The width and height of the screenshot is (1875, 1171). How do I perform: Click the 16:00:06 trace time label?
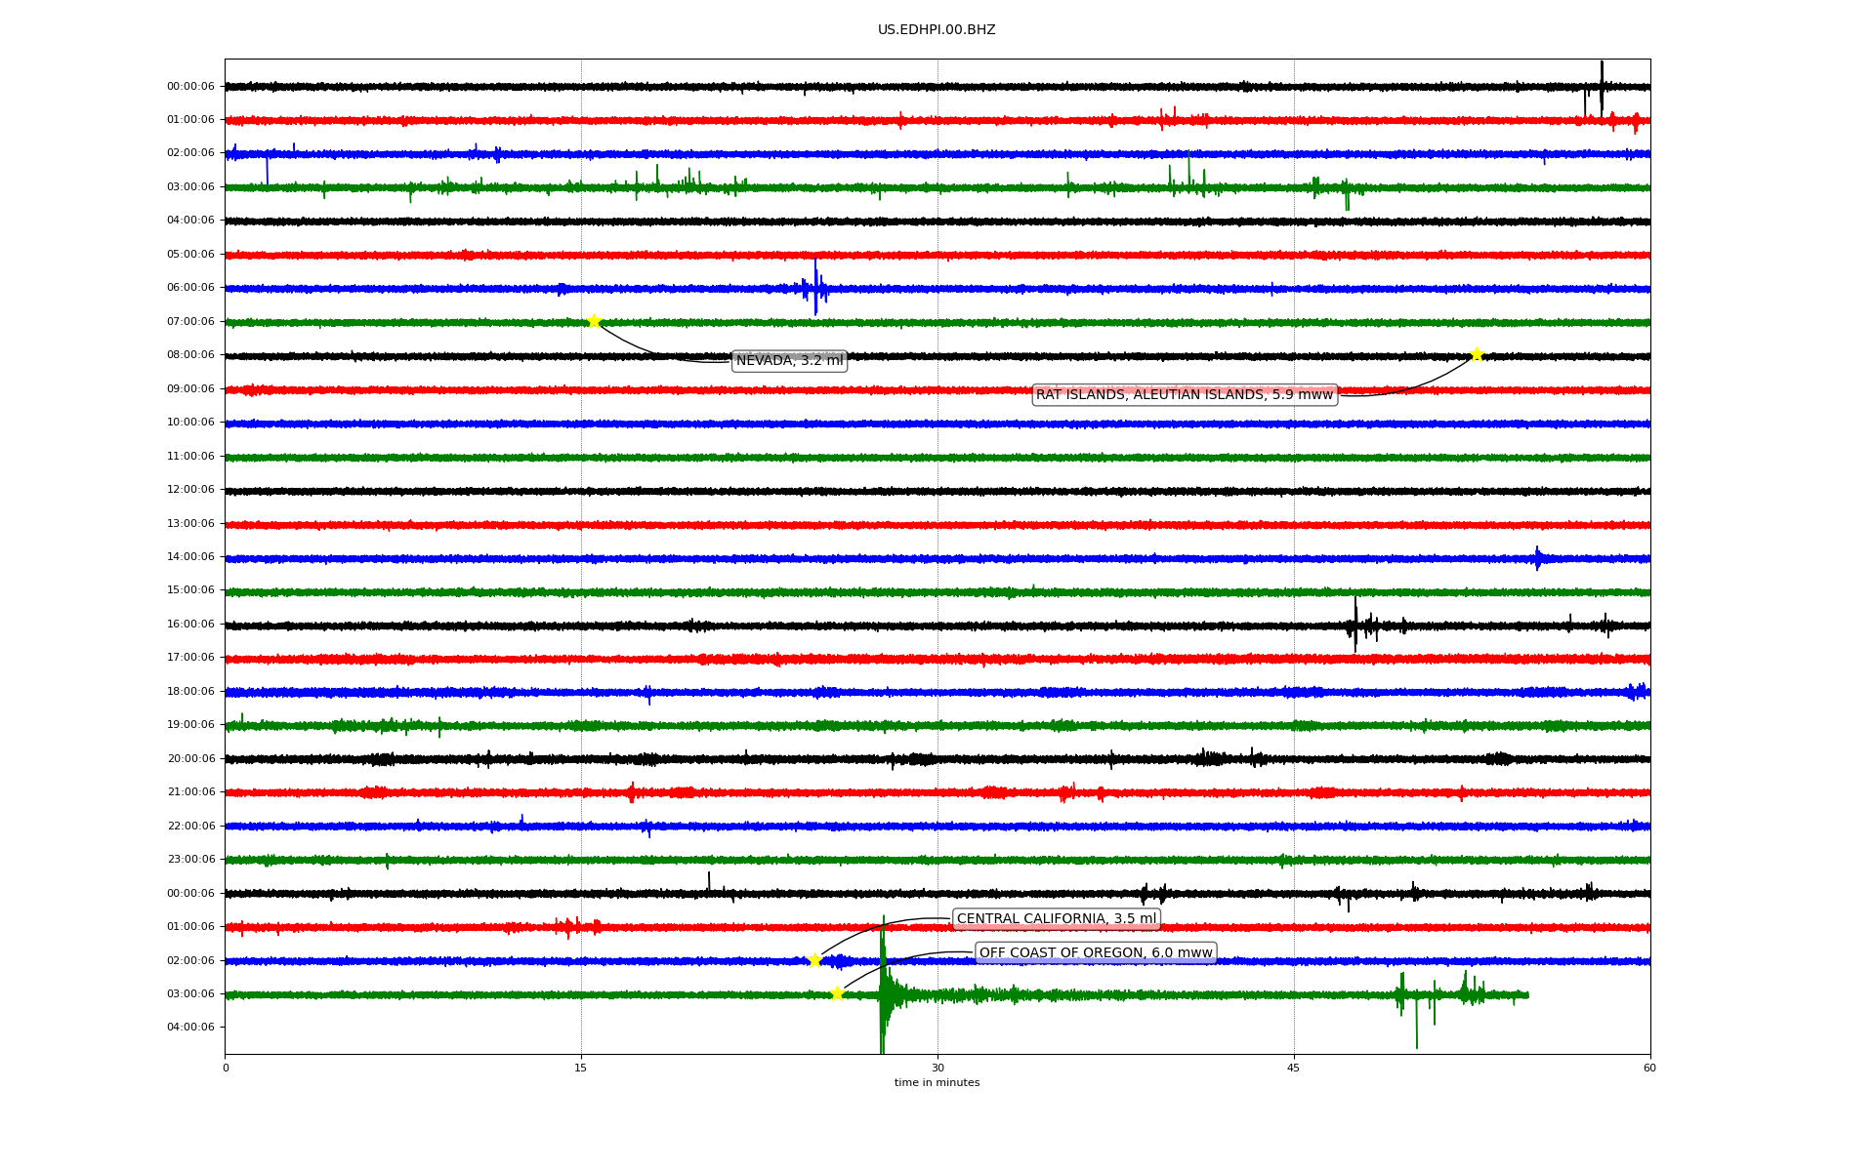click(x=190, y=624)
